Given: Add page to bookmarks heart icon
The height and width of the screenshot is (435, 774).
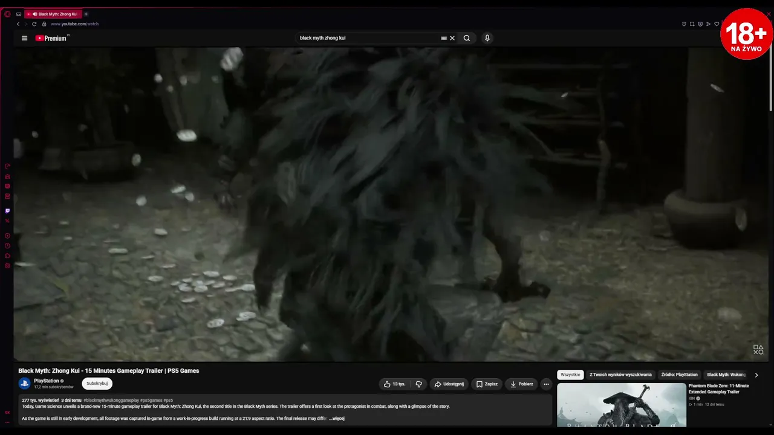Looking at the screenshot, I should (717, 24).
